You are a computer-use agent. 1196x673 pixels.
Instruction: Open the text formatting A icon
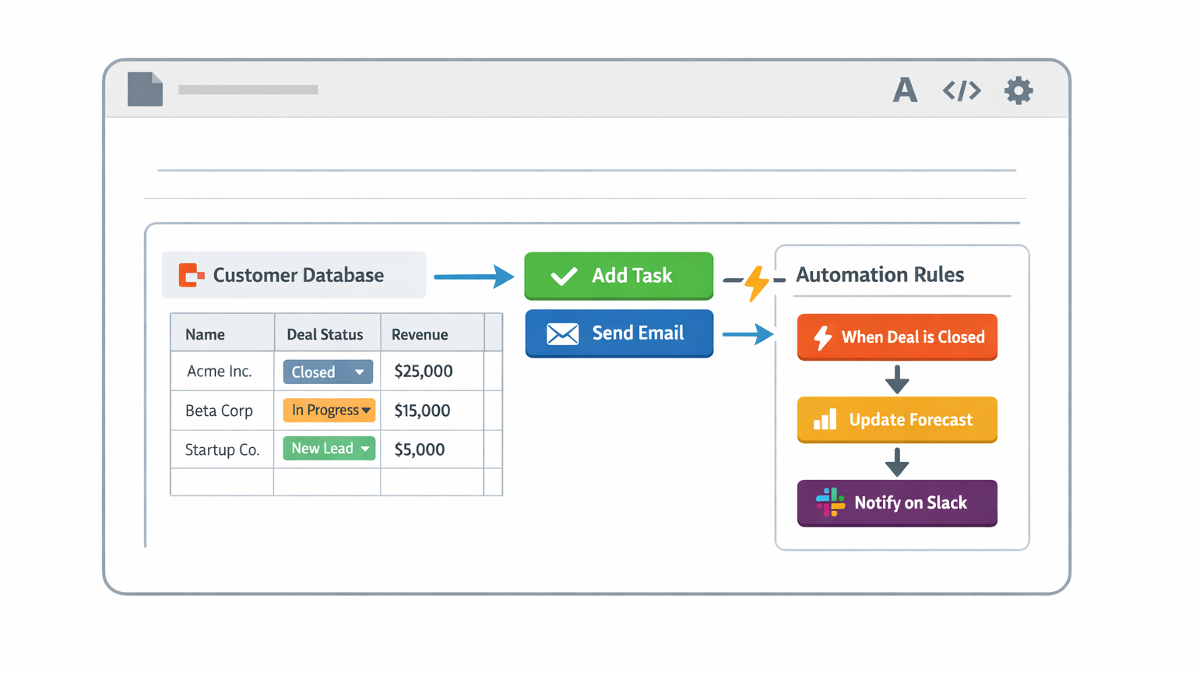pos(904,90)
